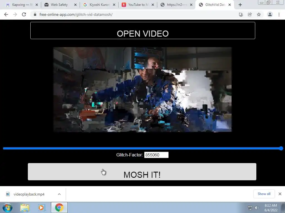The image size is (285, 213).
Task: Switch to the YouTube to MP tab
Action: pyautogui.click(x=137, y=5)
